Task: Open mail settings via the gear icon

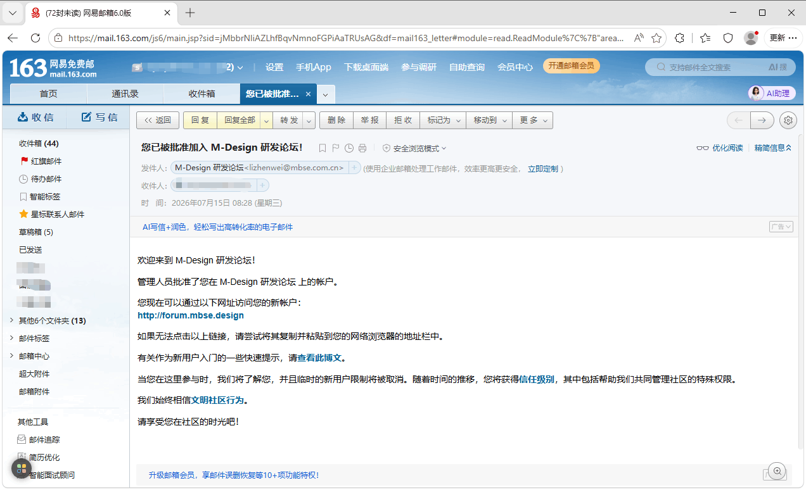Action: tap(788, 120)
